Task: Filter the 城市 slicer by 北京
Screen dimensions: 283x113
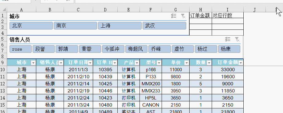Action: (x=31, y=26)
